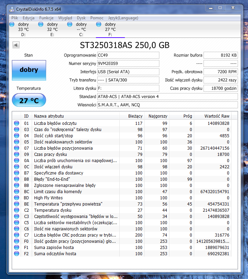The image size is (248, 279).
Task: Click status circle for drive F:
Action: coord(99,24)
